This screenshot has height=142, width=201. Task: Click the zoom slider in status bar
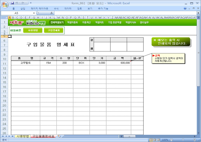(183, 140)
